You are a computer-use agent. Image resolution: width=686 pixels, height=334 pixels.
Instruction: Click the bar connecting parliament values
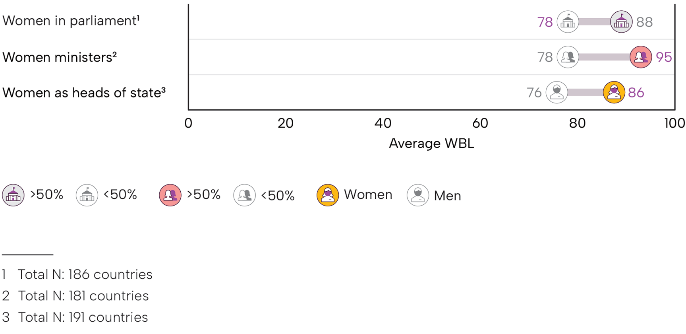[595, 22]
